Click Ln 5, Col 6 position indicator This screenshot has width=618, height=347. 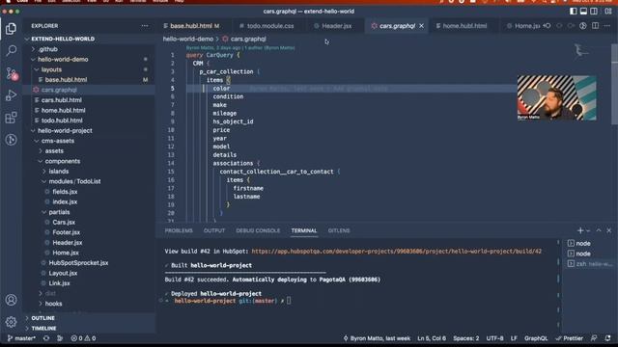(x=432, y=338)
